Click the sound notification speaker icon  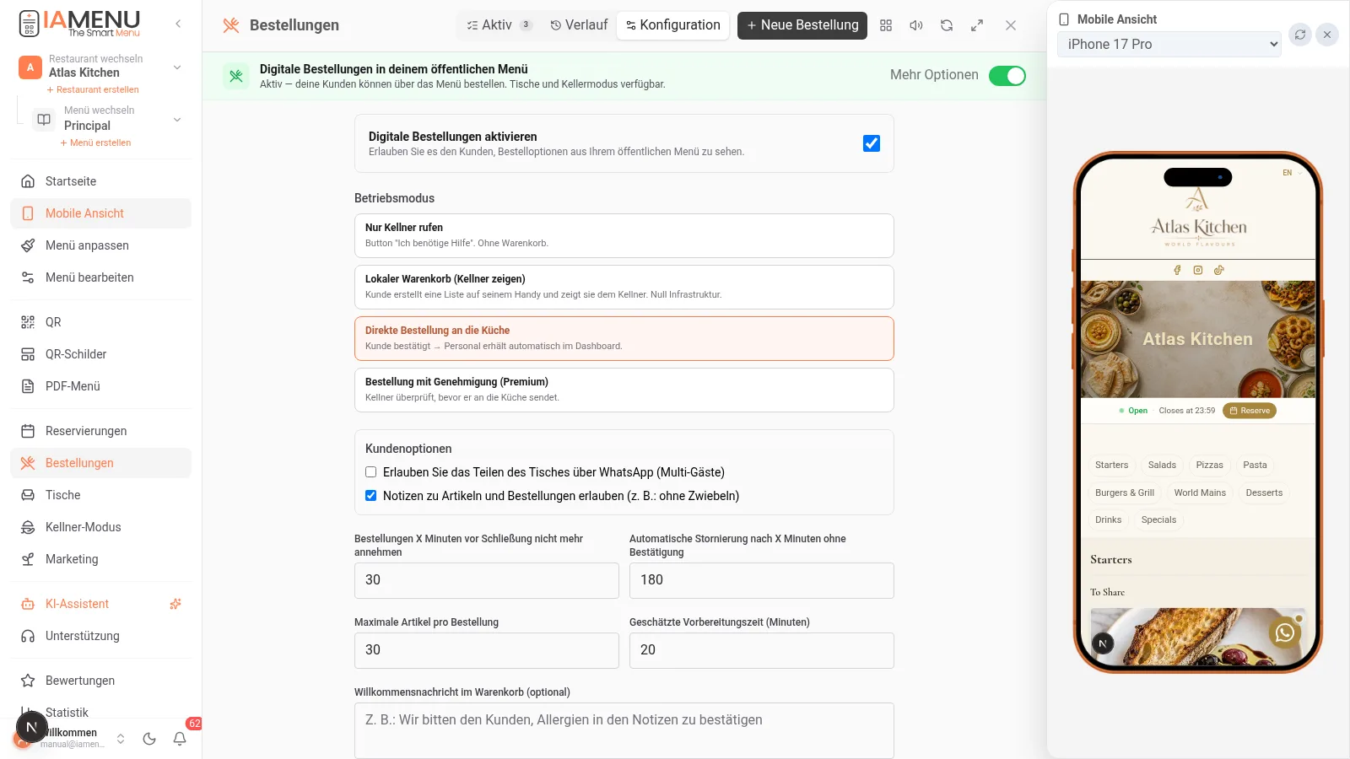[x=916, y=25]
